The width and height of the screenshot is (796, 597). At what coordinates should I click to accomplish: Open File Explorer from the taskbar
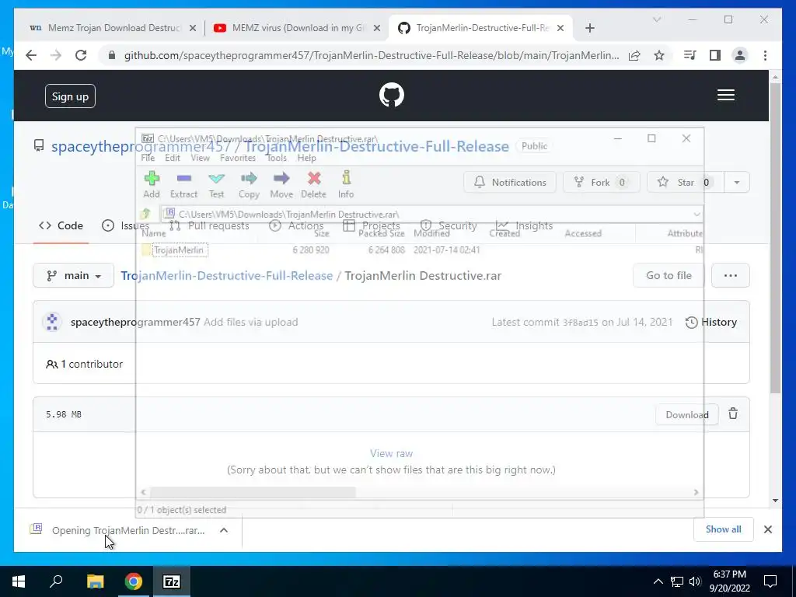(x=95, y=581)
